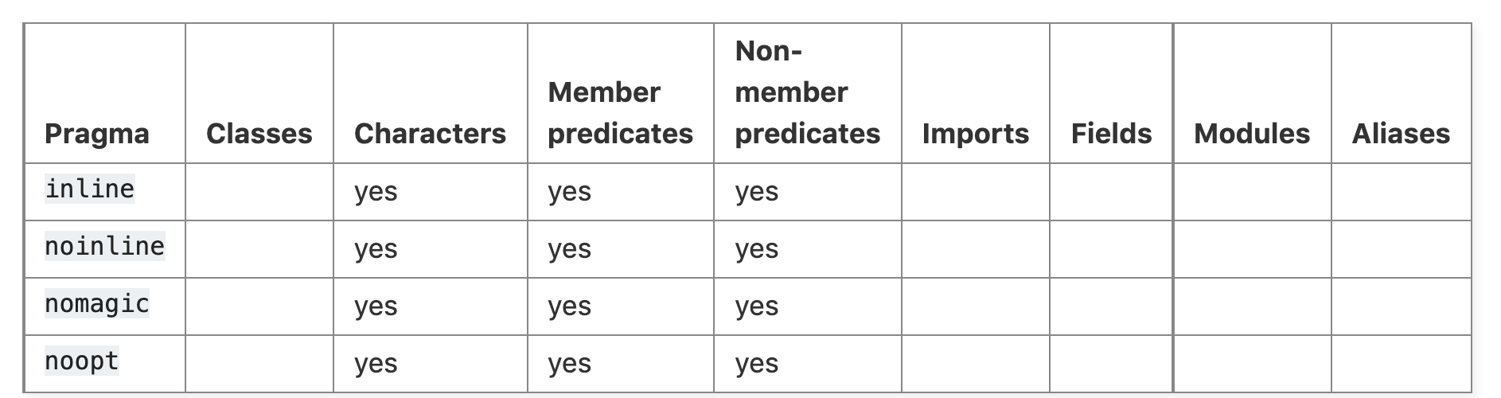Select the noopt pragma code label

pyautogui.click(x=82, y=361)
